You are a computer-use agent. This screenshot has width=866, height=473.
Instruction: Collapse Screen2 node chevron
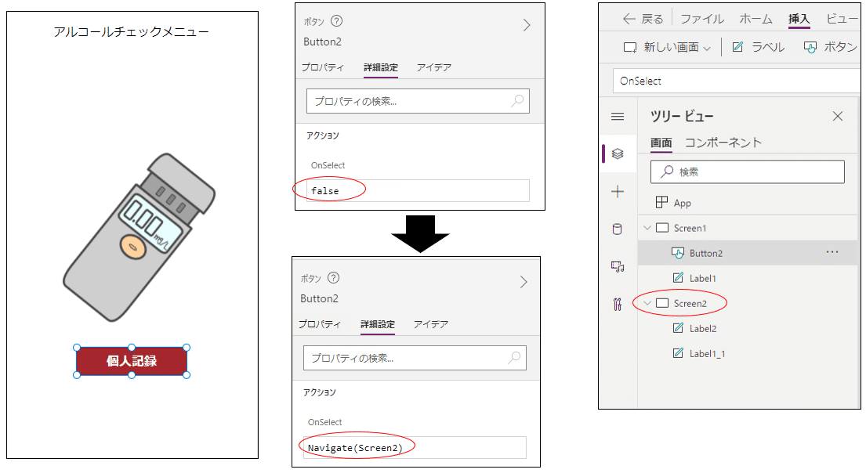click(647, 303)
